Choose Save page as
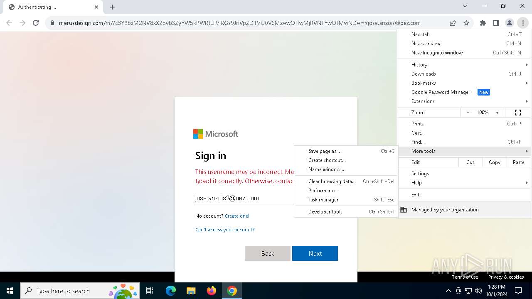Screen dimensions: 532x299 tap(346, 151)
